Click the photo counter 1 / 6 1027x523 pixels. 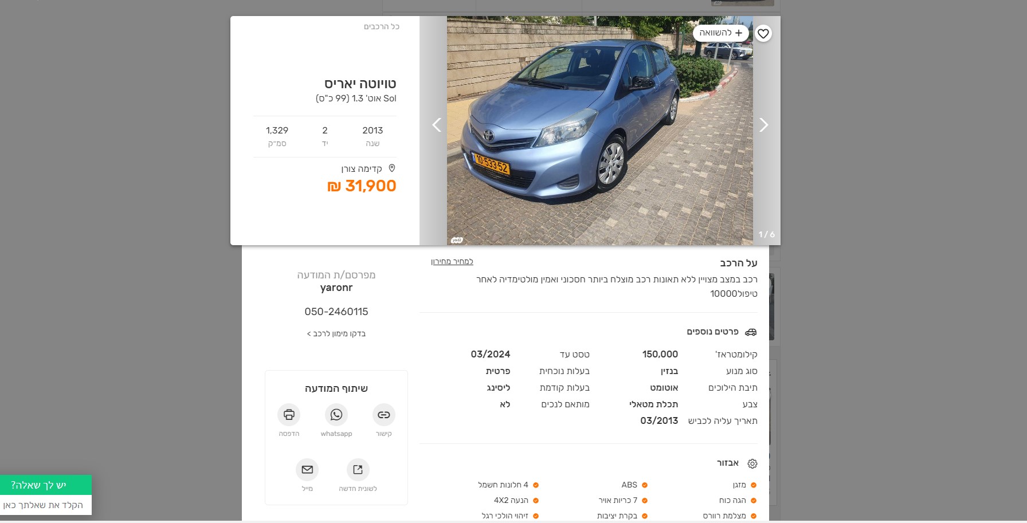coord(767,234)
